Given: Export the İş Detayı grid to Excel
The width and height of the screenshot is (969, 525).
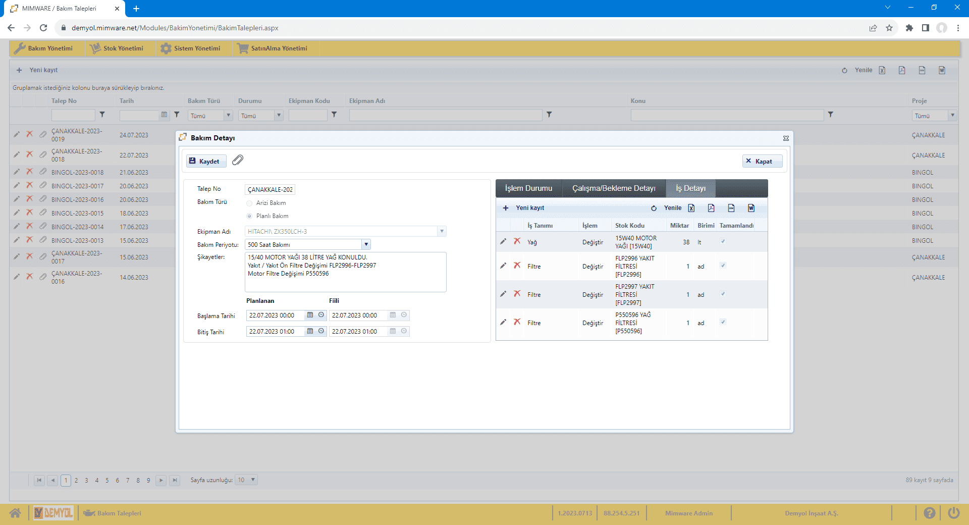Looking at the screenshot, I should (x=691, y=208).
